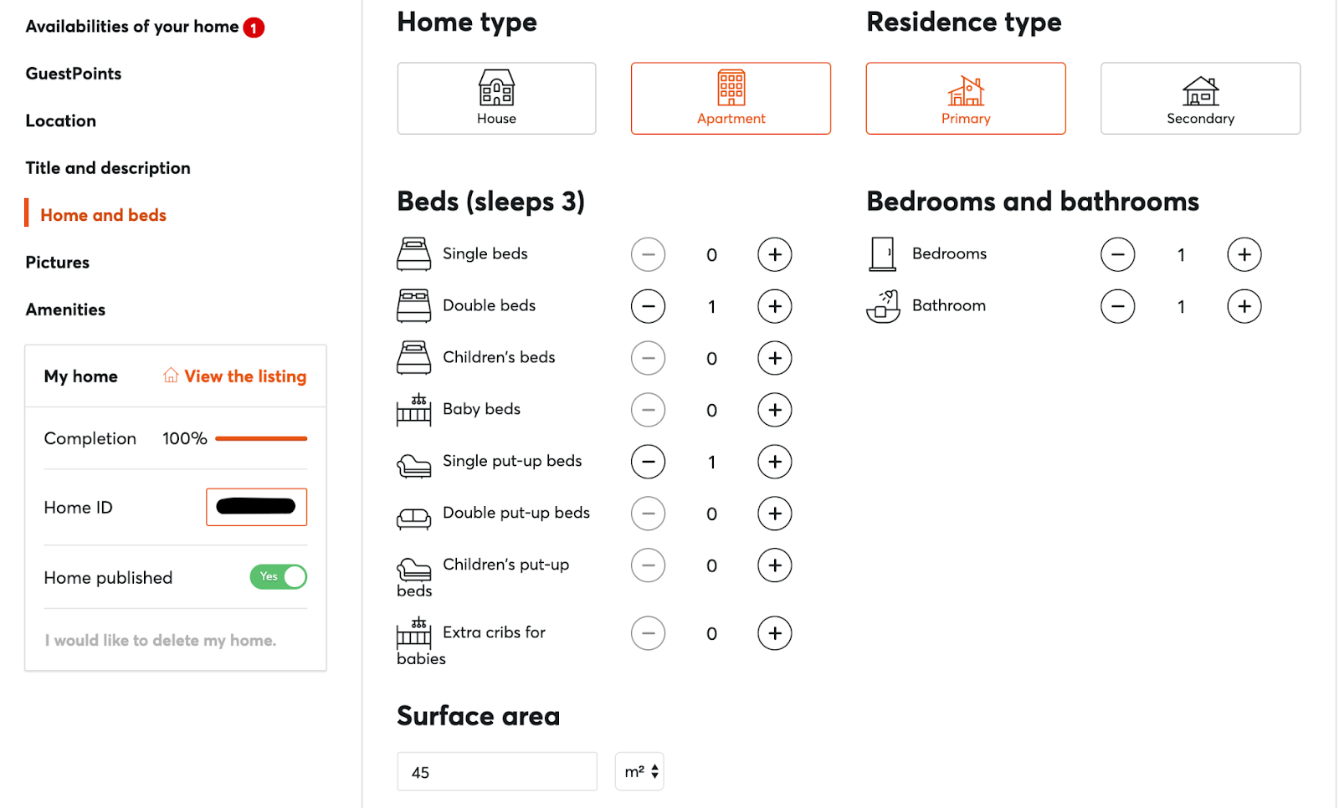Decrease the Bathroom count
Image resolution: width=1339 pixels, height=808 pixels.
1117,306
